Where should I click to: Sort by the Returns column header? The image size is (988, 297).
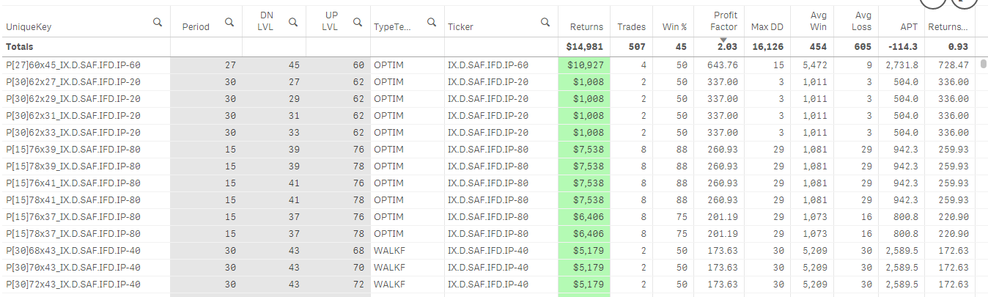tap(586, 27)
